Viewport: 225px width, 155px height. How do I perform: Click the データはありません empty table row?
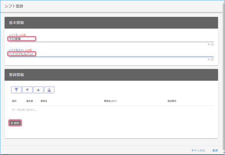click(x=24, y=110)
